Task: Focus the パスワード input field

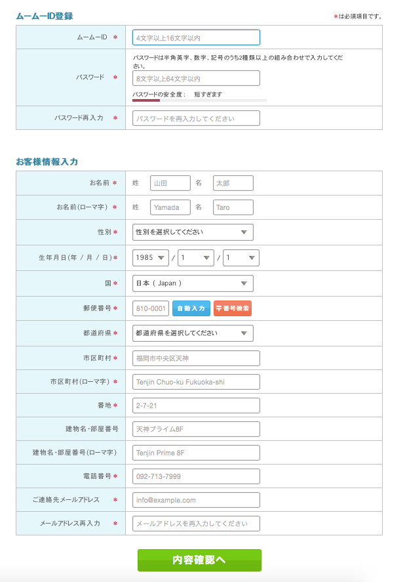Action: coord(196,79)
